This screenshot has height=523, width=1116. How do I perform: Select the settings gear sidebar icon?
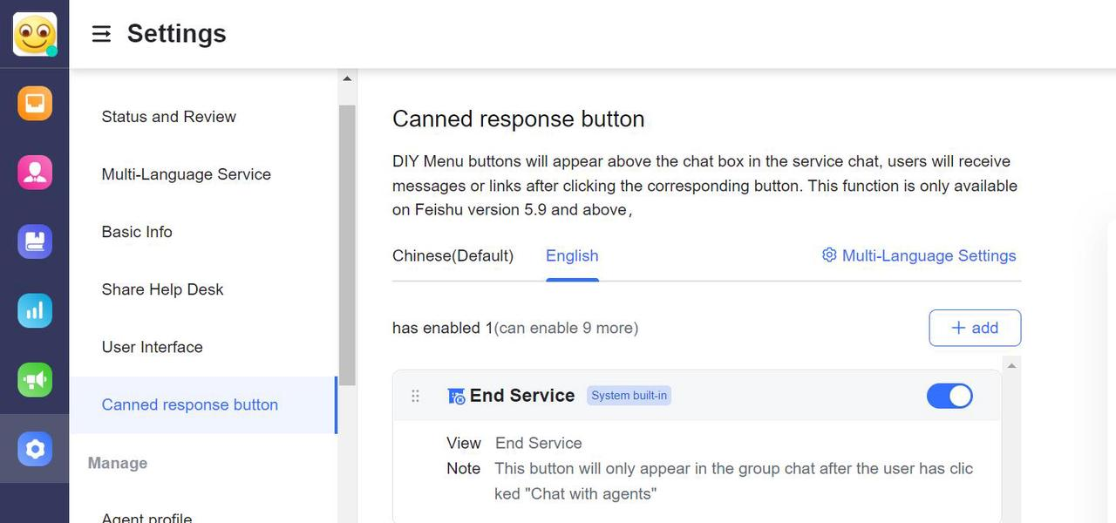35,448
